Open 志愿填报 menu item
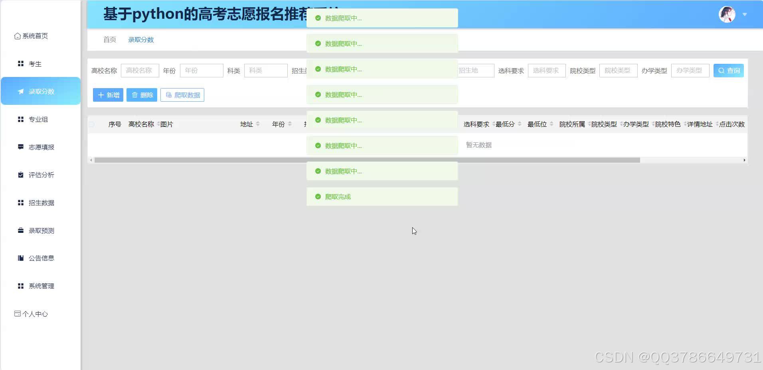The image size is (763, 370). (42, 147)
